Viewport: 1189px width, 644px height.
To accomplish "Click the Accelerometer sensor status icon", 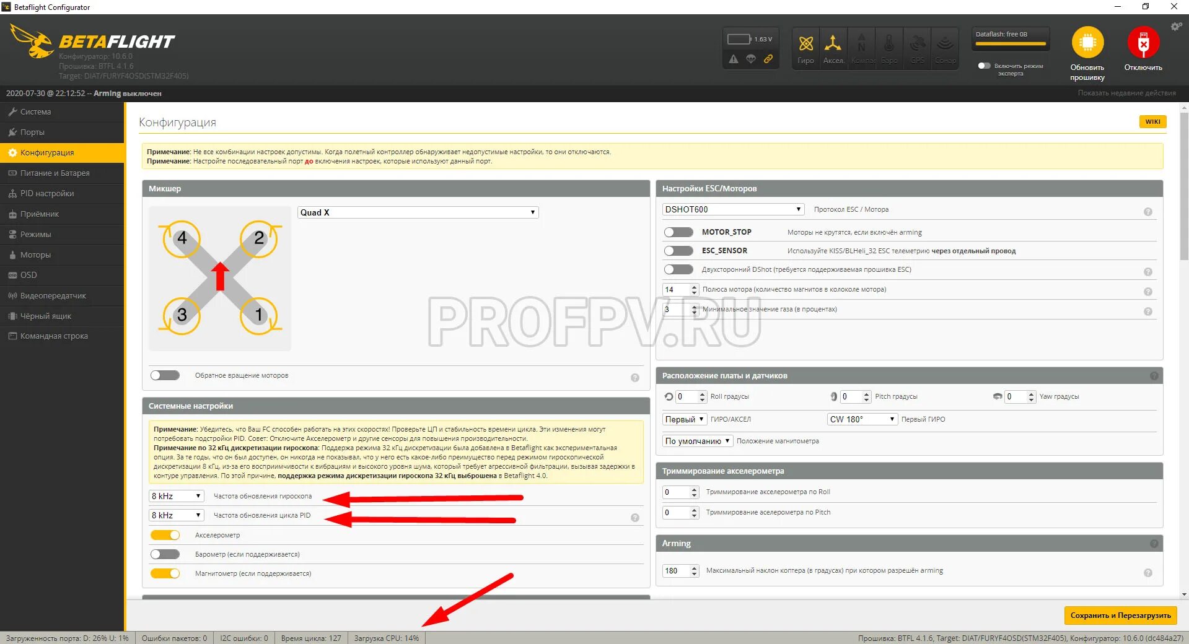I will [x=833, y=48].
